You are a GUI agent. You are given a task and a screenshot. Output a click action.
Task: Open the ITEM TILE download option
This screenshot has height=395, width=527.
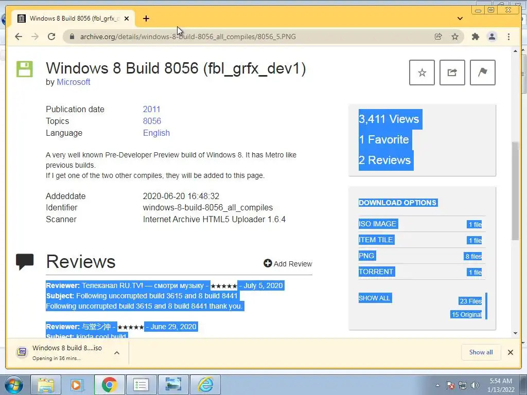click(x=376, y=240)
